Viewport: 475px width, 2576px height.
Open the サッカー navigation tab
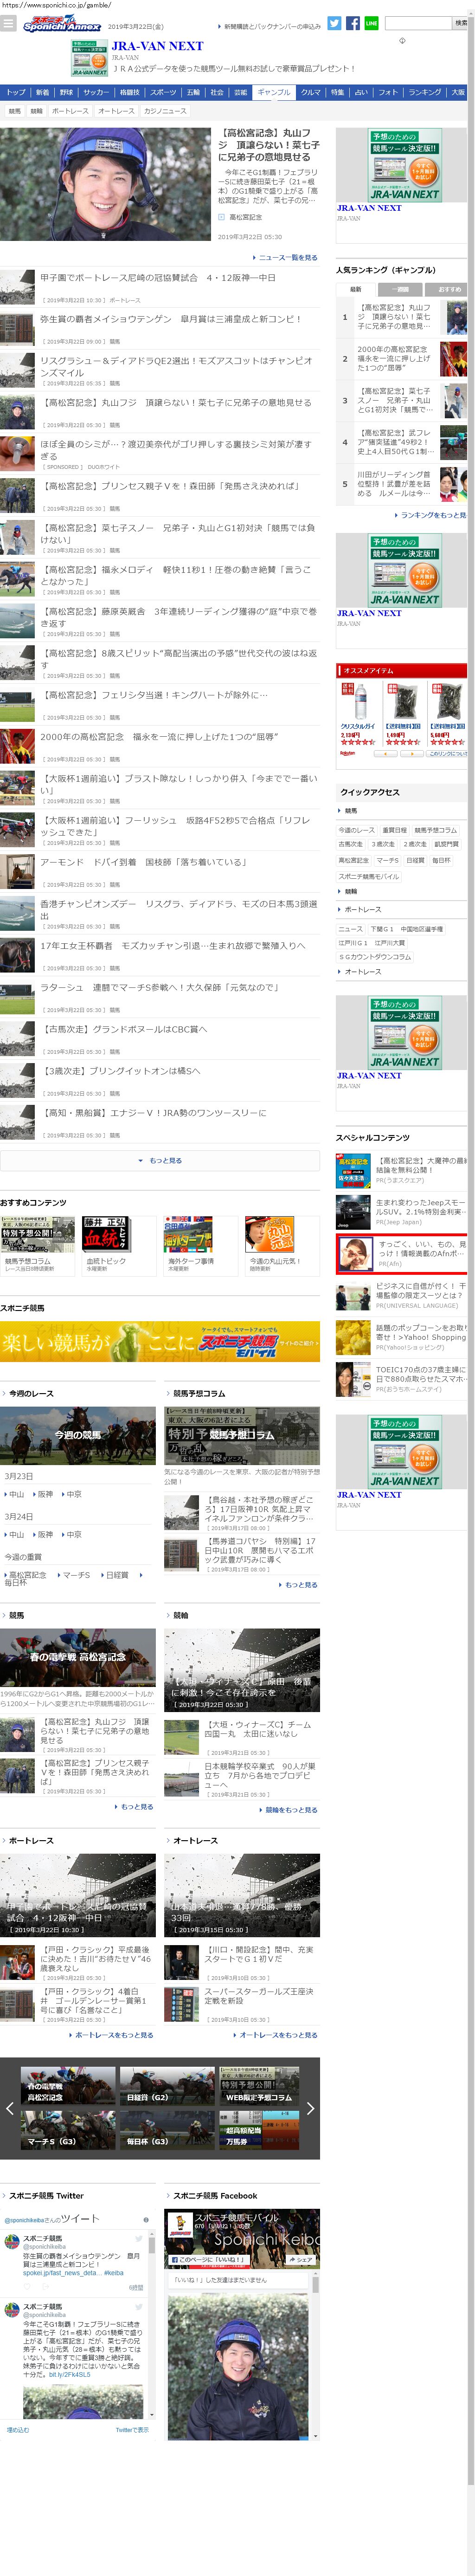pos(96,92)
